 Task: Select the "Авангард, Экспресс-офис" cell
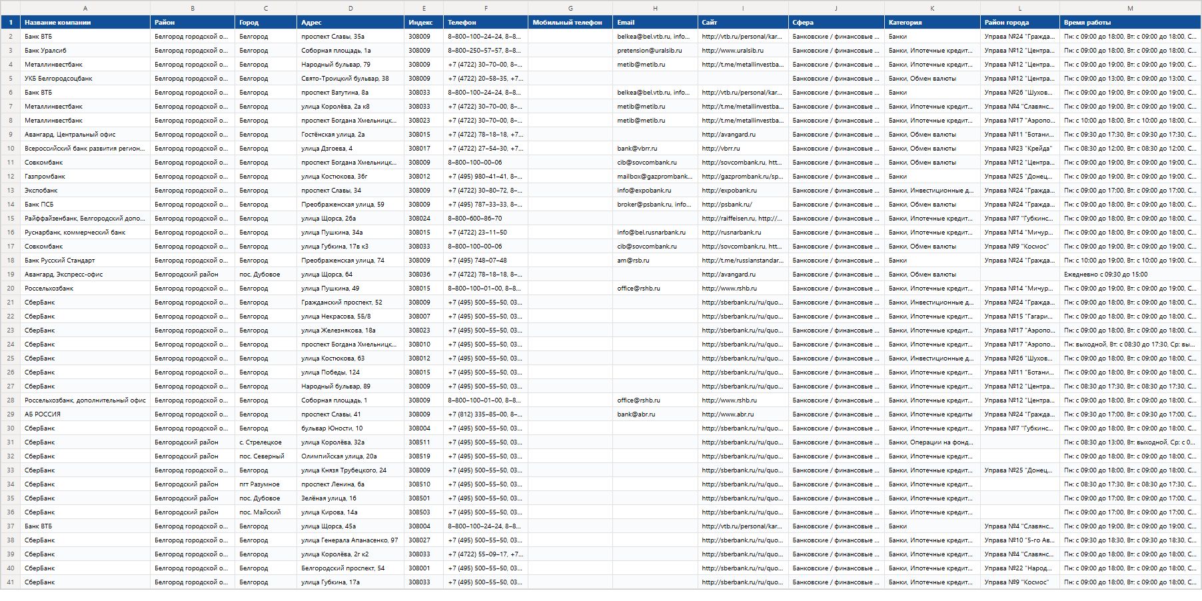pyautogui.click(x=85, y=275)
